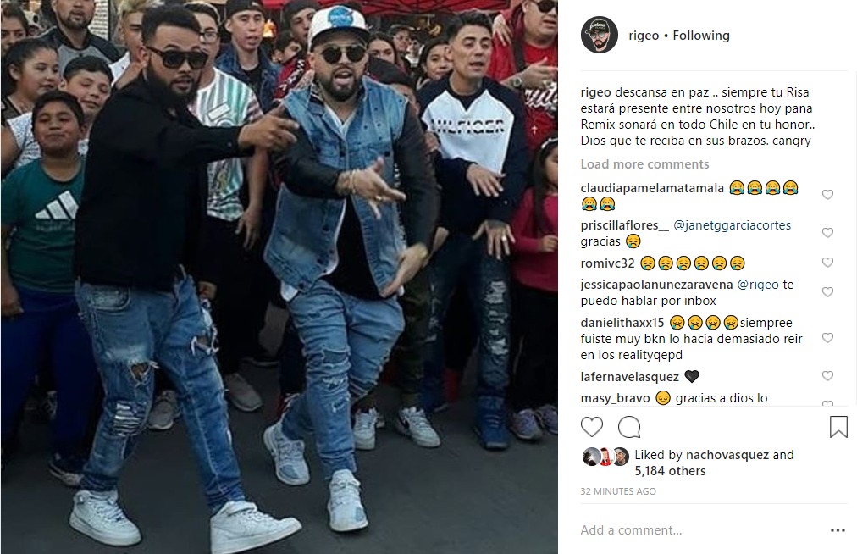Screen dimensions: 857x554
Task: Visit nachovasquez's profile from likes
Action: pos(727,455)
